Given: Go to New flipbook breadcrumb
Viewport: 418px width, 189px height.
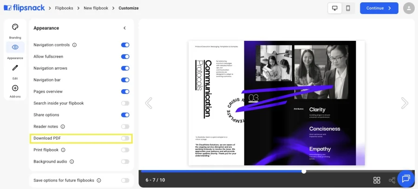Looking at the screenshot, I should tap(96, 8).
